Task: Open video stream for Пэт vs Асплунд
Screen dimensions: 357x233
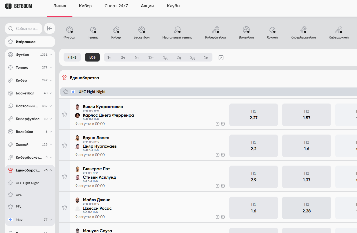Action: pyautogui.click(x=218, y=186)
